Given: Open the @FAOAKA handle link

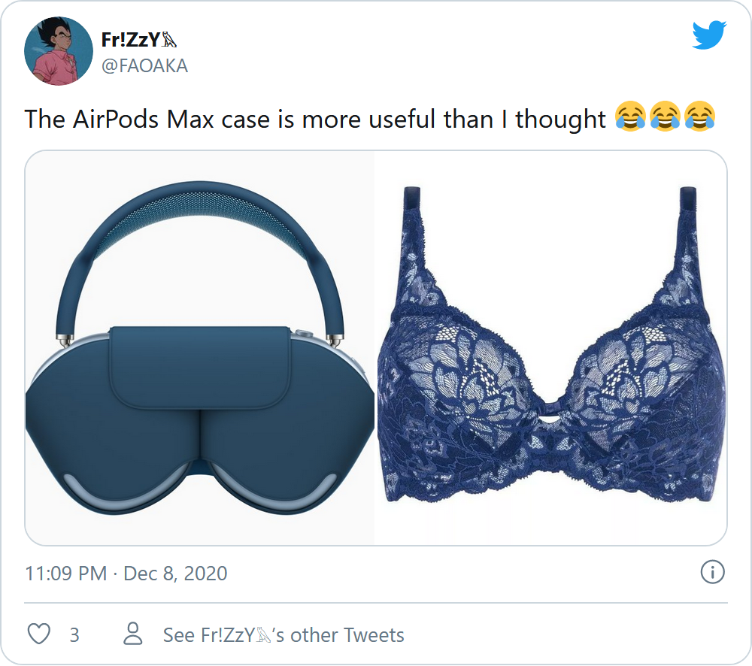Looking at the screenshot, I should pos(144,66).
